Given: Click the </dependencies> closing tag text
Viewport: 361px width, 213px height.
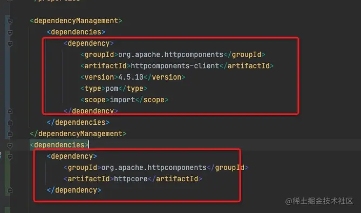Looking at the screenshot, I should [78, 122].
